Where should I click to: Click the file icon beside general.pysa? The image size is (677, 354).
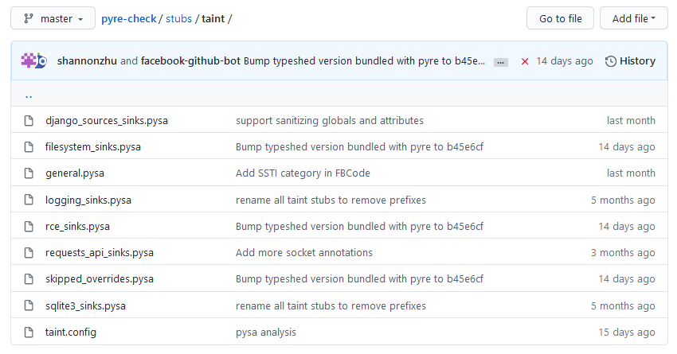click(29, 173)
